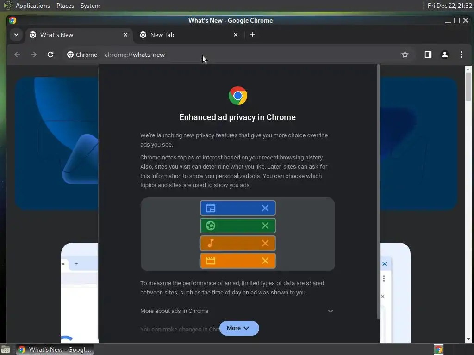Click the Chrome icon in window title bar

click(12, 20)
